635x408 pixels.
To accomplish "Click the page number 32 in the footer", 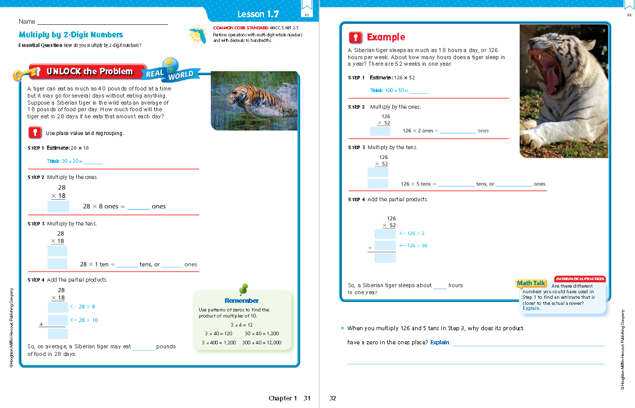I will click(333, 398).
